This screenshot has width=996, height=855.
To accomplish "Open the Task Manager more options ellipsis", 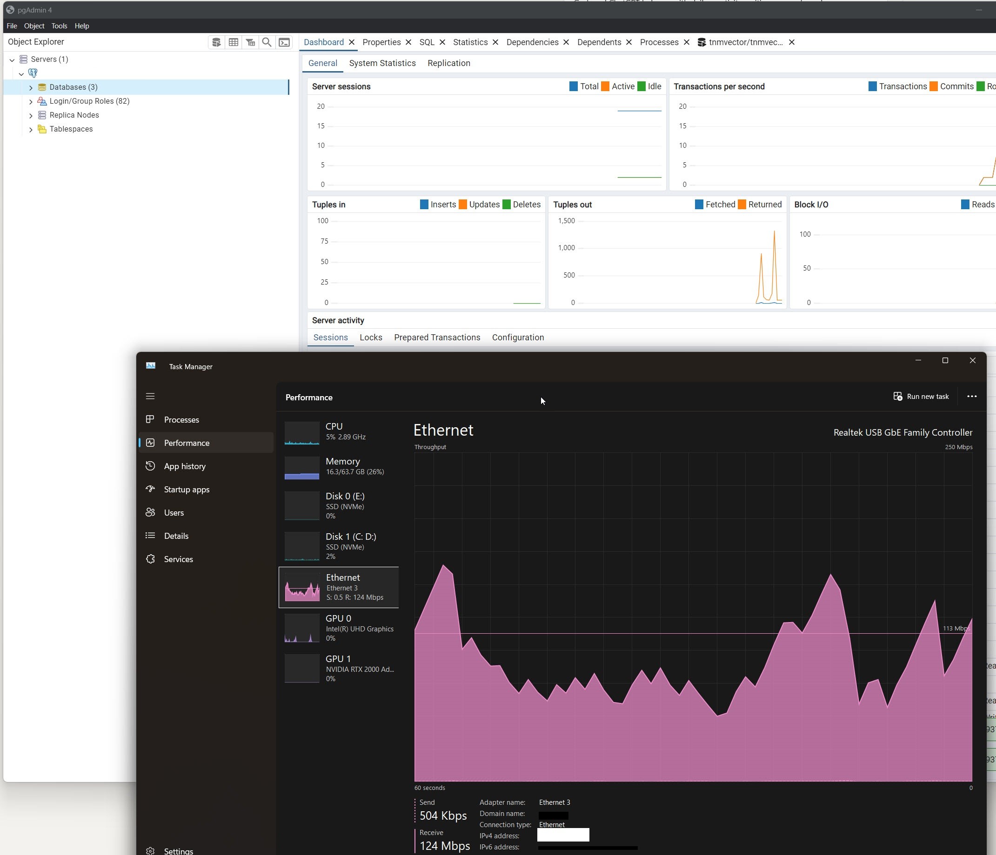I will (x=971, y=396).
